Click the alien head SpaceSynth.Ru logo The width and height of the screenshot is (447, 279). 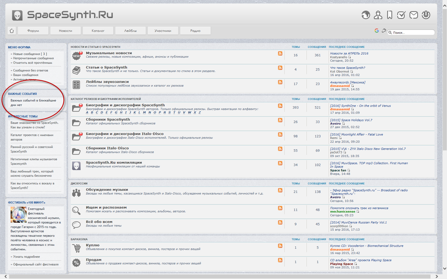click(17, 15)
